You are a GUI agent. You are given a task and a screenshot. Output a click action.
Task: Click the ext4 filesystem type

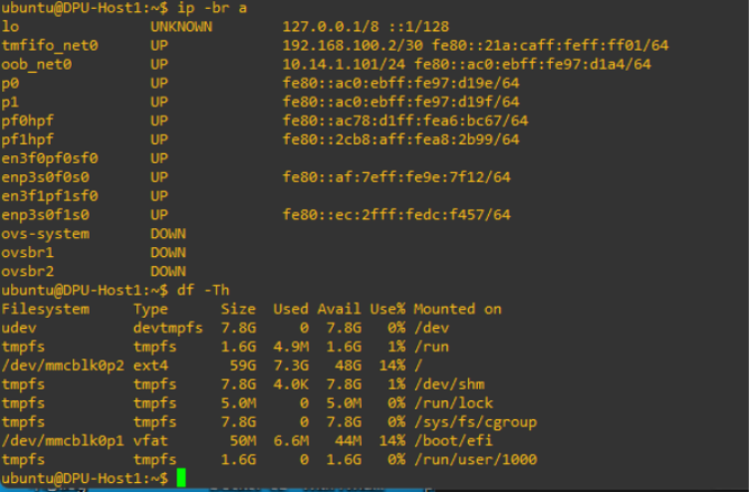[150, 366]
